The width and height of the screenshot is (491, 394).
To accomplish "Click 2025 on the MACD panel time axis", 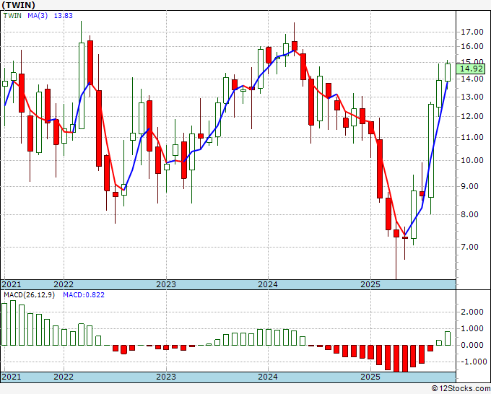I will click(370, 377).
